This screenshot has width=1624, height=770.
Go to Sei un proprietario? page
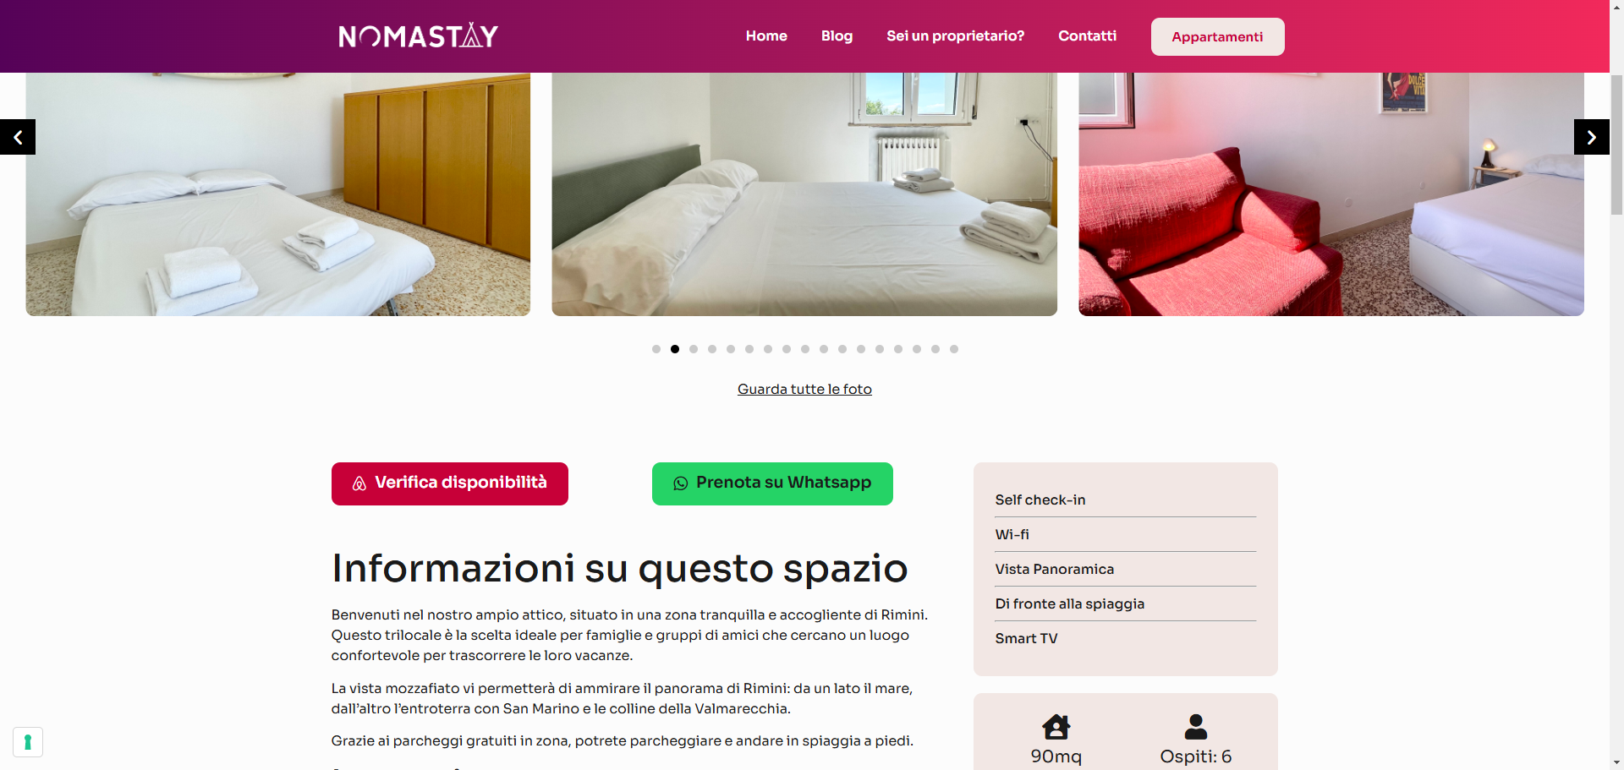pos(955,36)
